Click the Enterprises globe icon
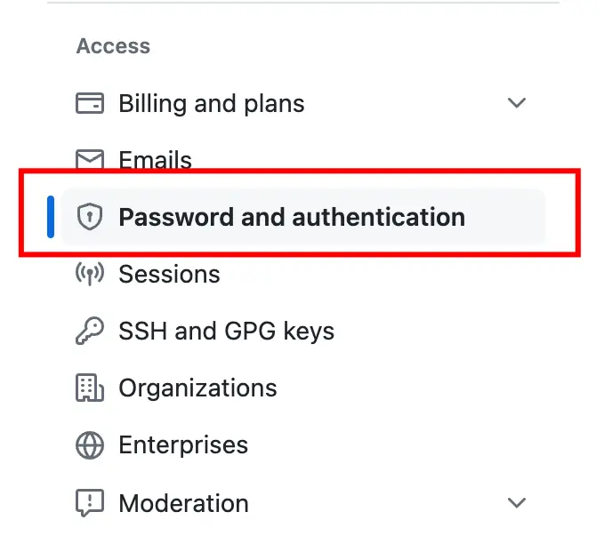 [90, 445]
